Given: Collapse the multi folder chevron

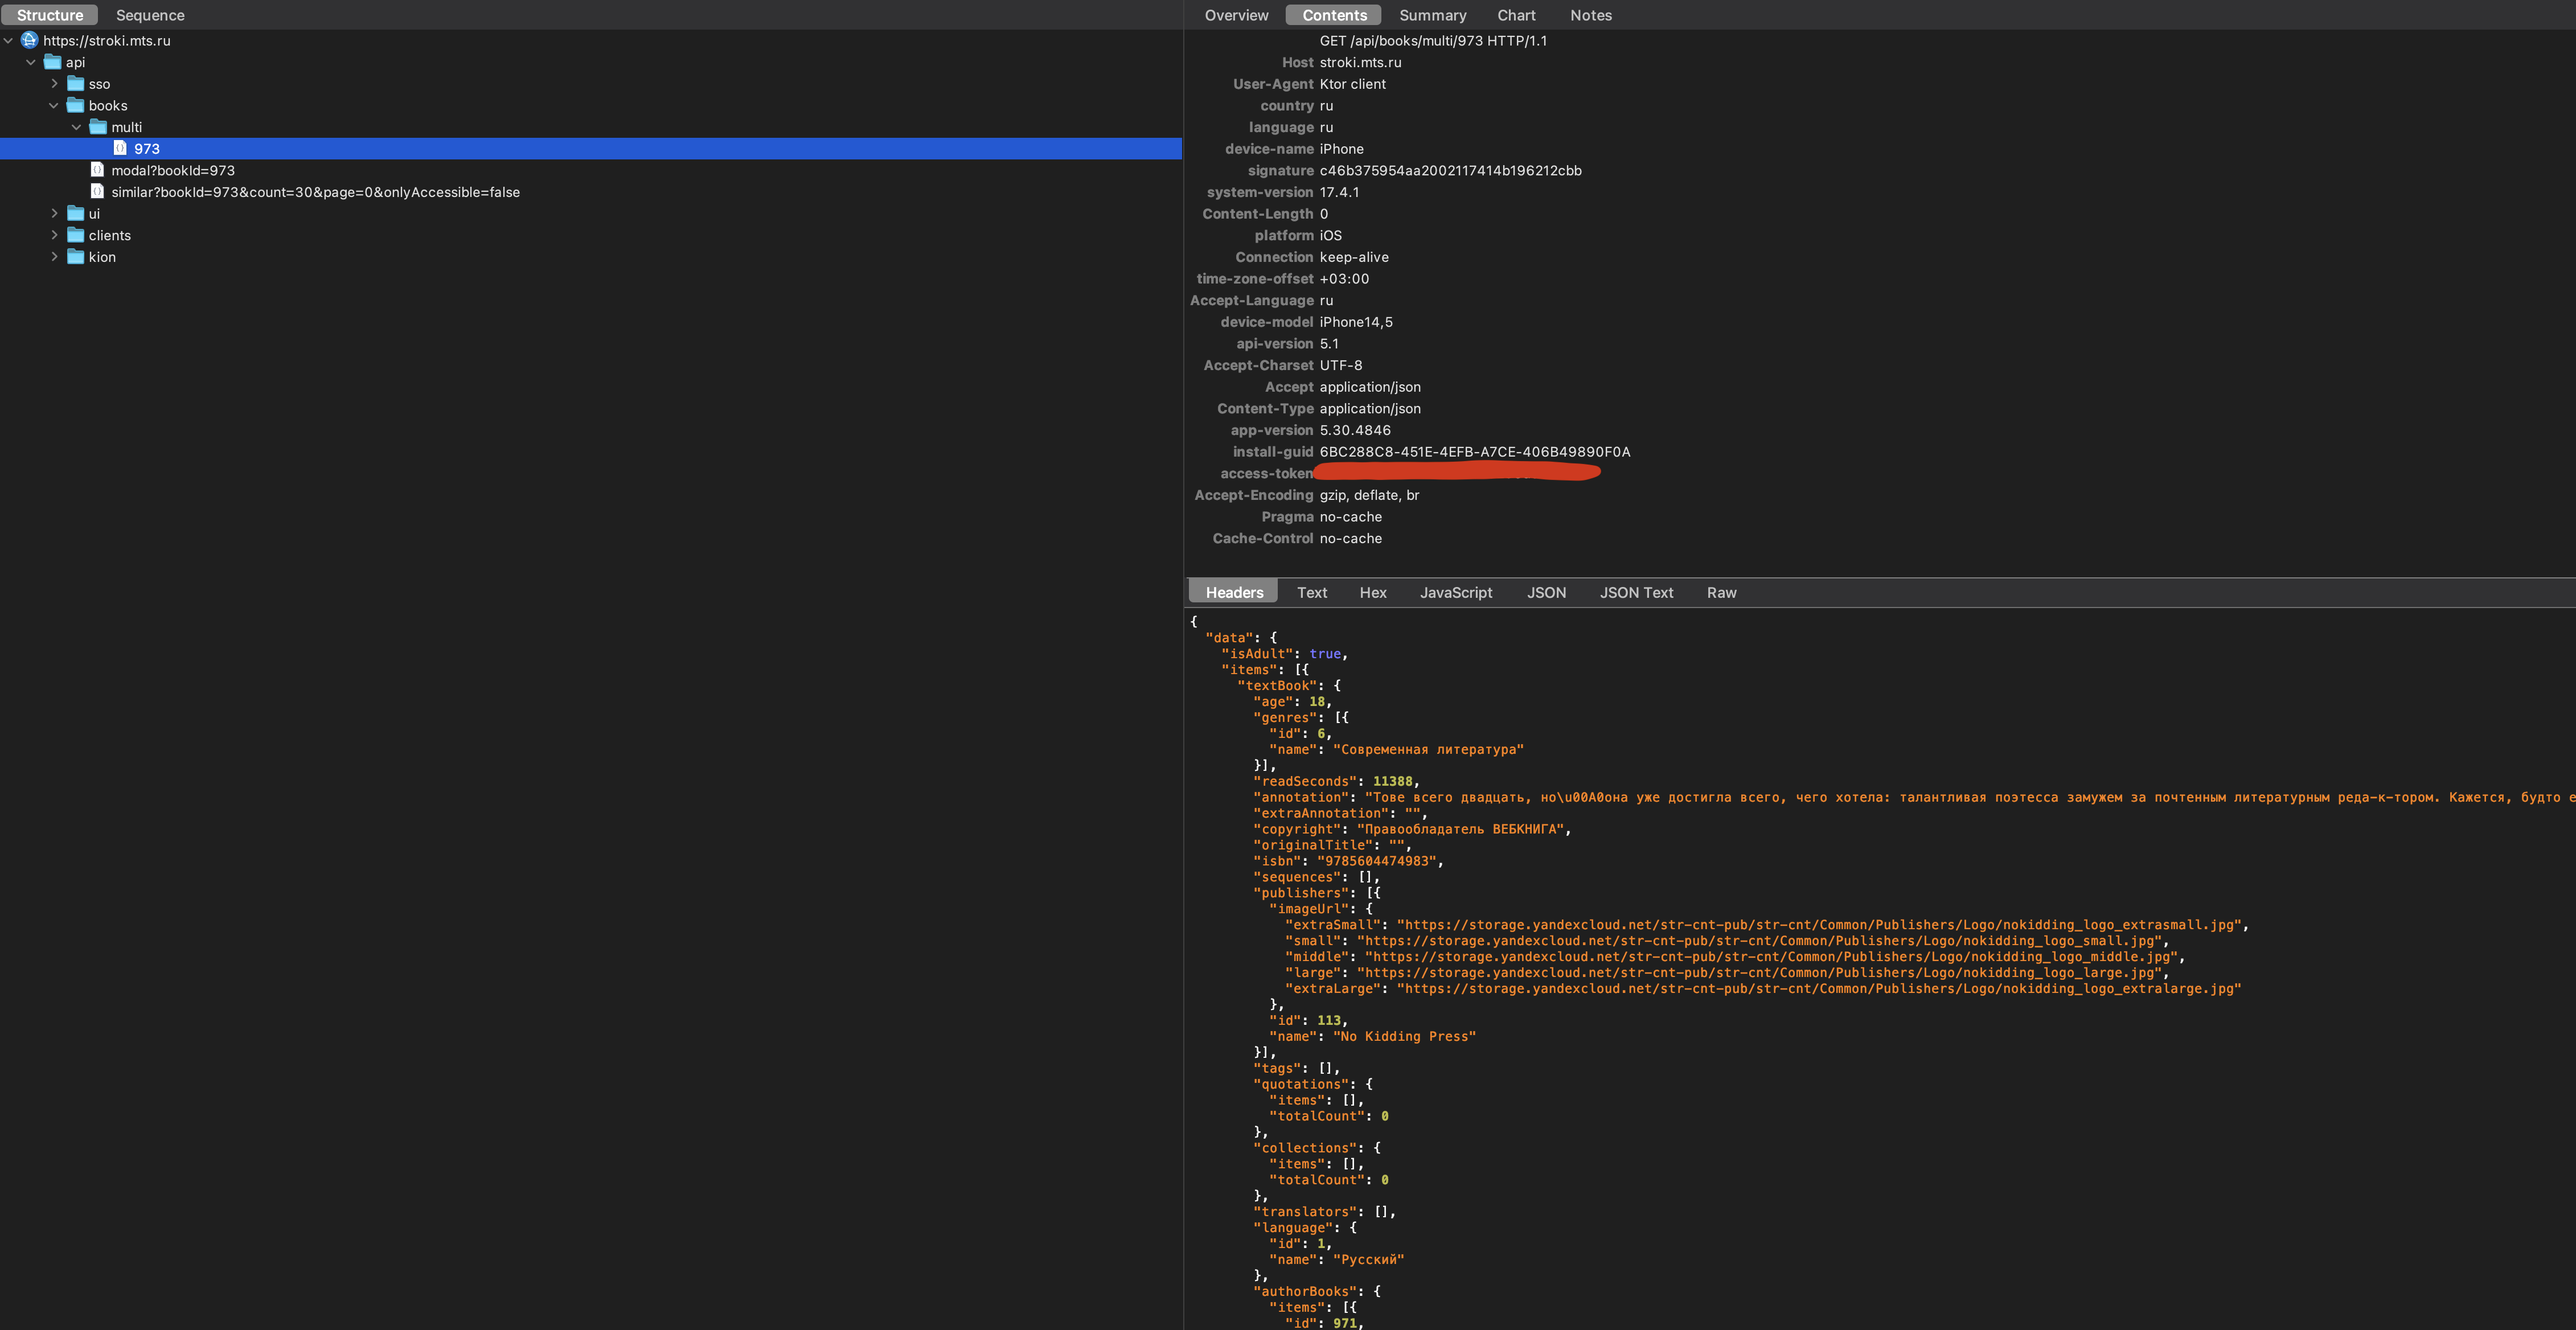Looking at the screenshot, I should (x=77, y=127).
